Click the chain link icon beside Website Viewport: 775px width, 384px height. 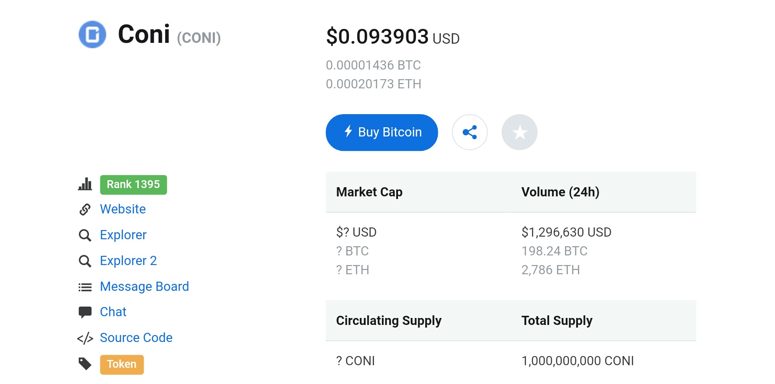[x=85, y=209]
